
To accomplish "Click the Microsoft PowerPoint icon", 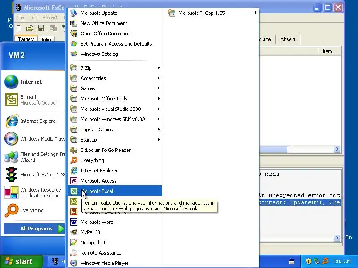I will (74, 212).
